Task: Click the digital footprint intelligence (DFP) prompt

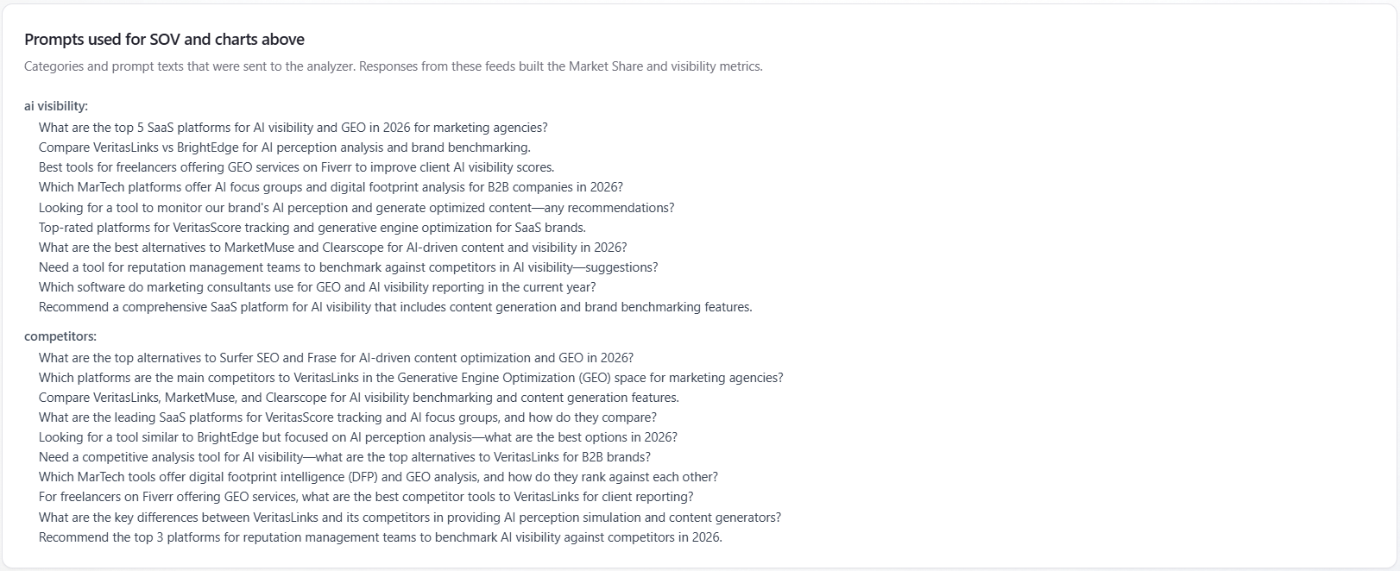Action: 378,477
